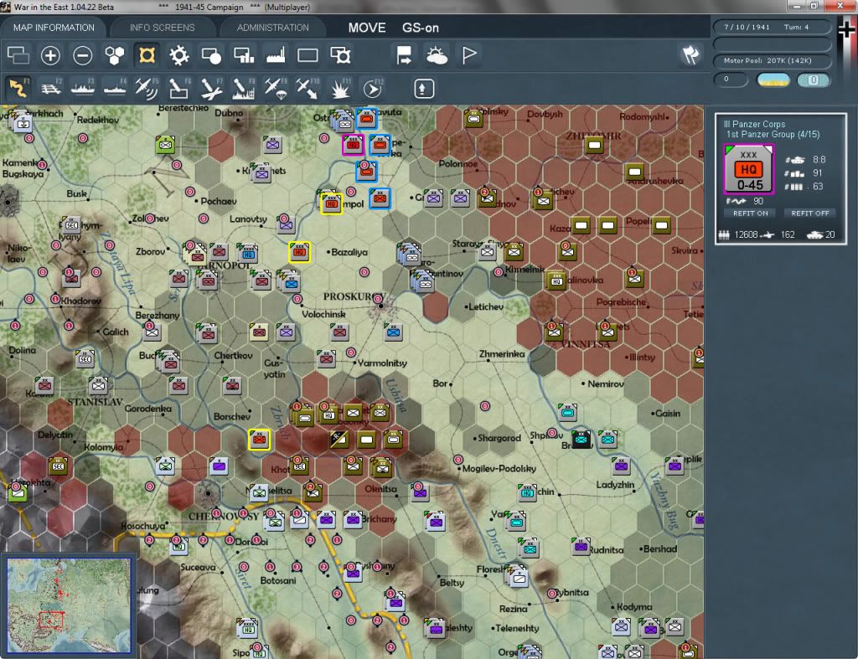This screenshot has height=659, width=858.
Task: Click the plain rectangle toolbar icon
Action: (x=308, y=55)
